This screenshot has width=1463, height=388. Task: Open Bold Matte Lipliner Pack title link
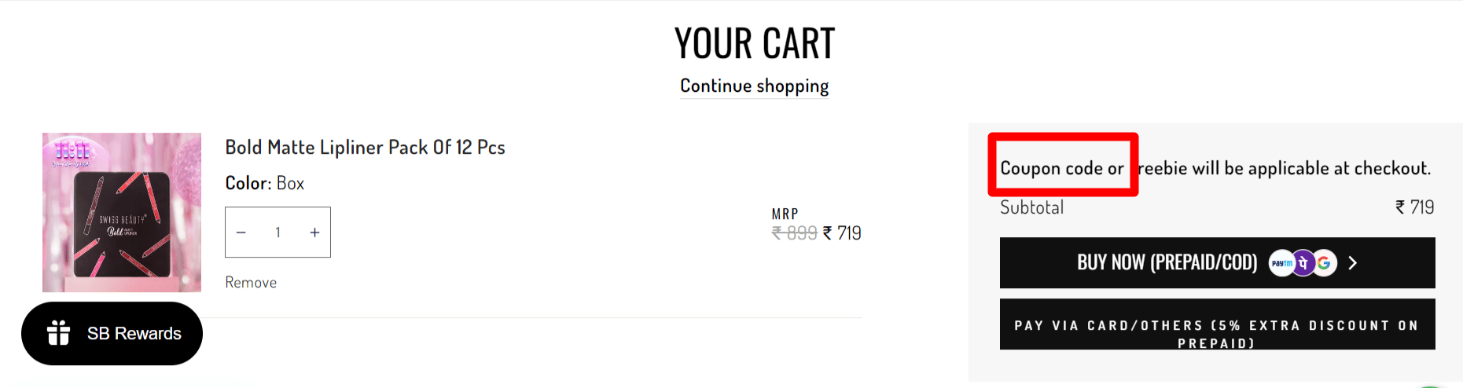[x=365, y=148]
